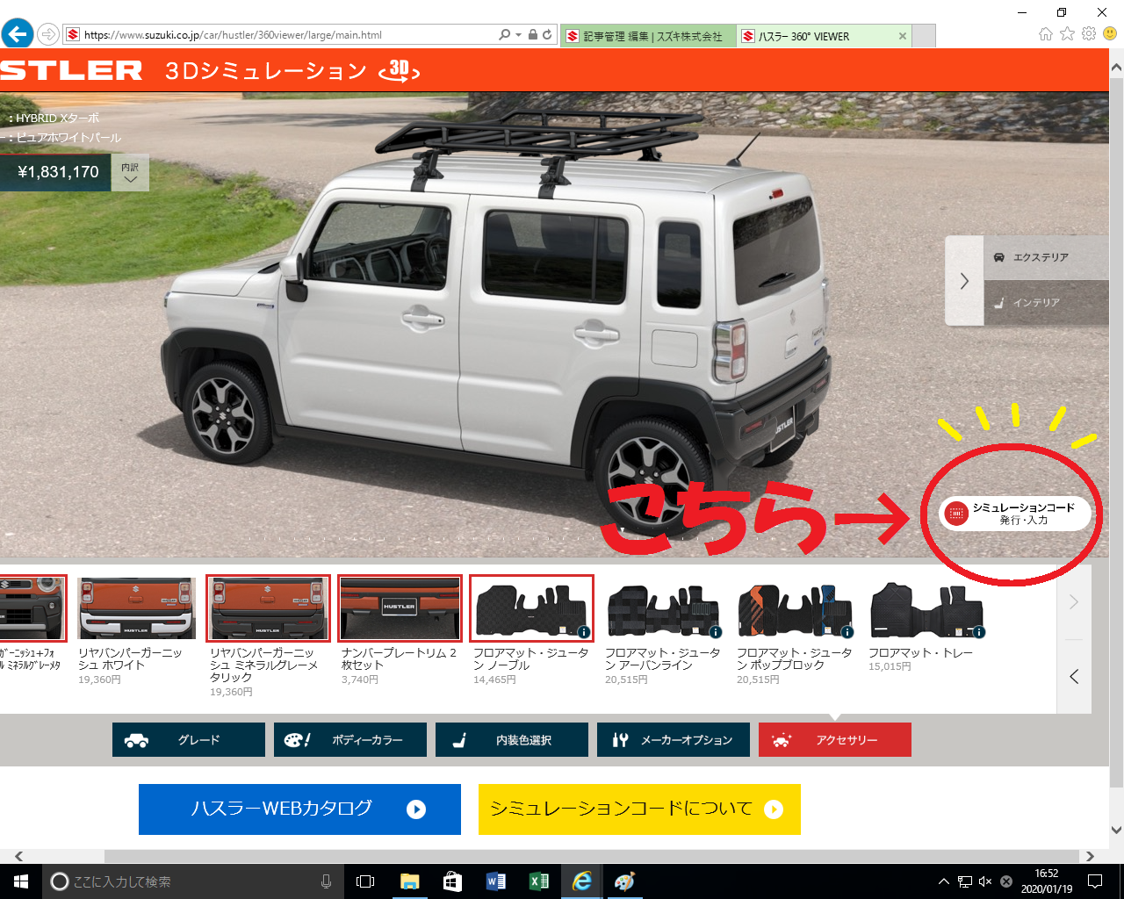Viewport: 1124px width, 899px height.
Task: Open ハスラーWEBカタログ link
Action: point(299,809)
